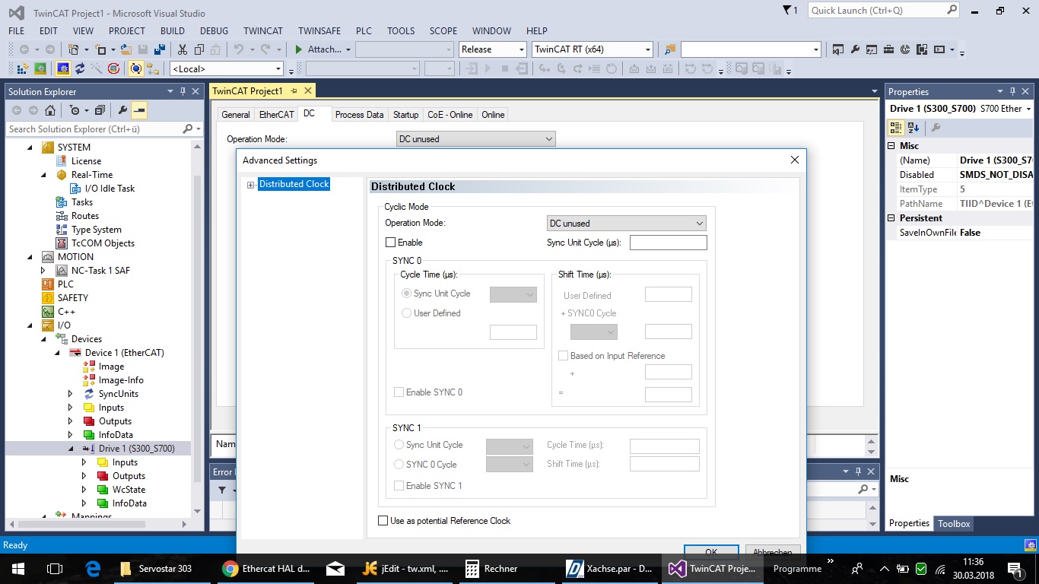The height and width of the screenshot is (584, 1039).
Task: Switch to the EtherCAT tab
Action: 277,115
